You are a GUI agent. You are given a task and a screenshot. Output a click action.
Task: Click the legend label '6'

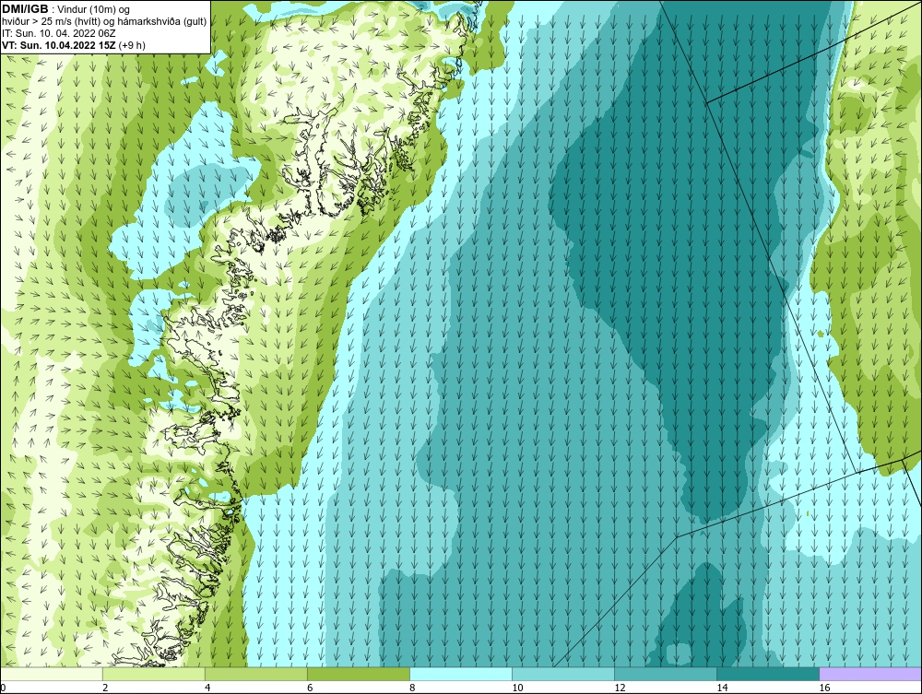click(310, 688)
